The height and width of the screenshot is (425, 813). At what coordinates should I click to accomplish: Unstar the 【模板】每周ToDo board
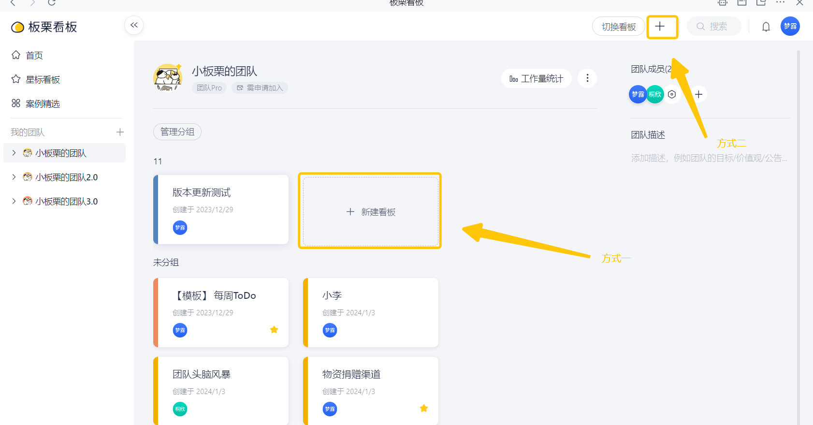tap(274, 330)
